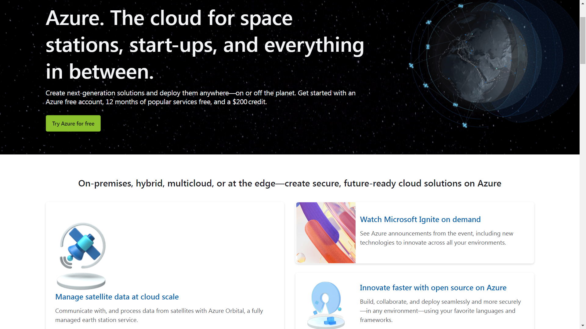Click the On-premises hybrid multicloud heading

[289, 183]
